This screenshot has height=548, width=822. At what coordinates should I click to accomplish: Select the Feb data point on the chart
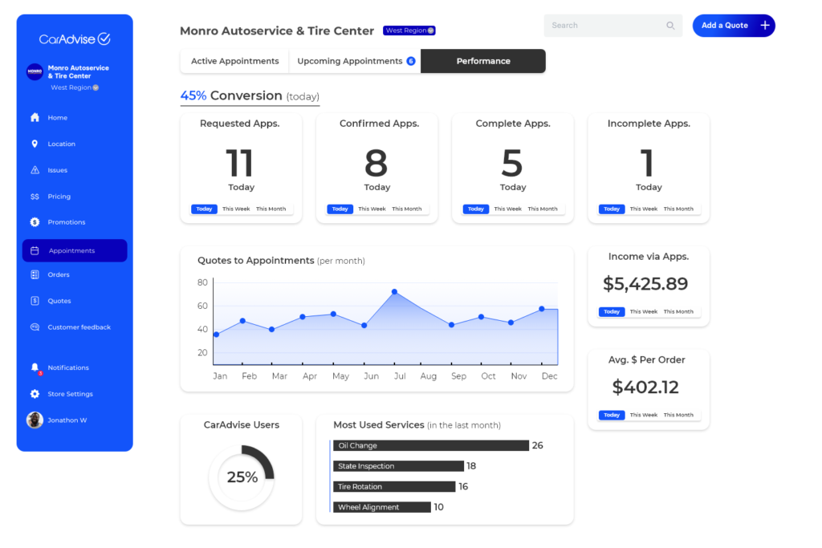click(242, 321)
